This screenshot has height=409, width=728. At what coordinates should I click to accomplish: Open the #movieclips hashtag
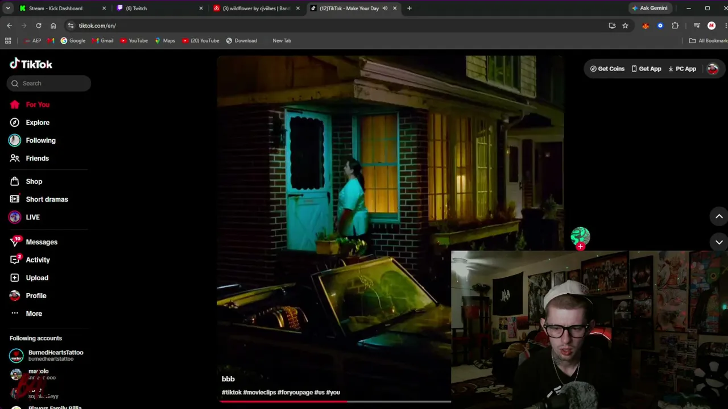[259, 392]
